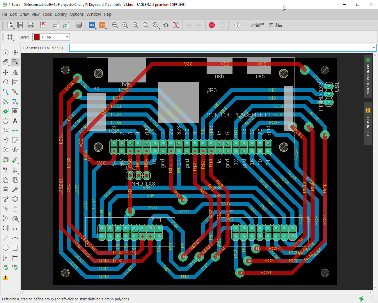Open the Layer dropdown showing 1 Top
Screen dimensions: 378x303
coord(51,37)
